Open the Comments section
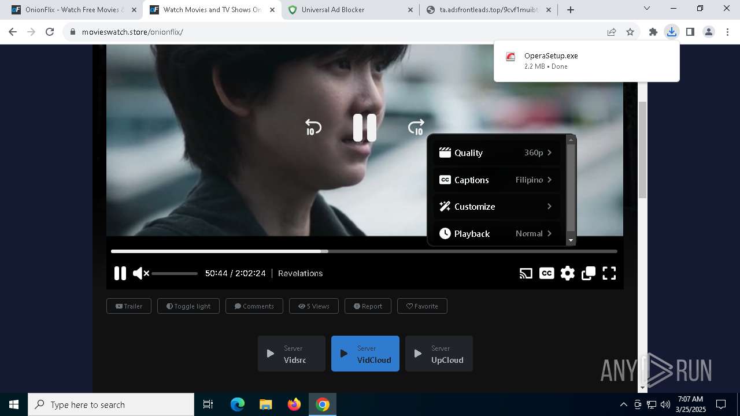The image size is (740, 416). (254, 306)
